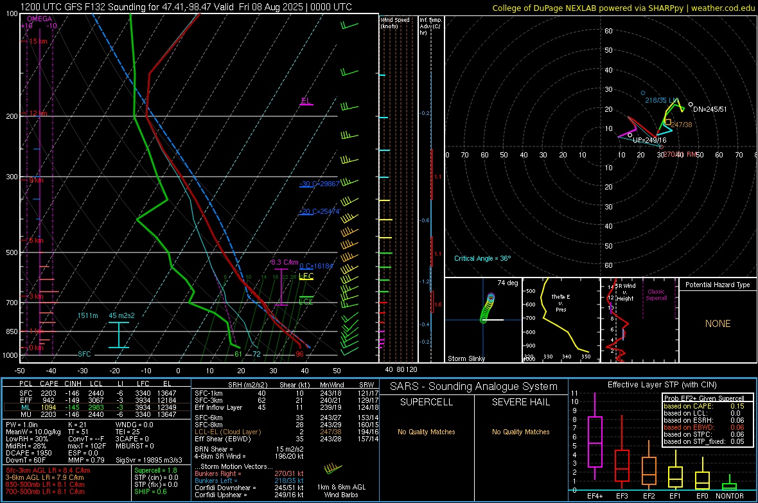Click the red 'Bunkers Right =' vector entry

pos(249,473)
